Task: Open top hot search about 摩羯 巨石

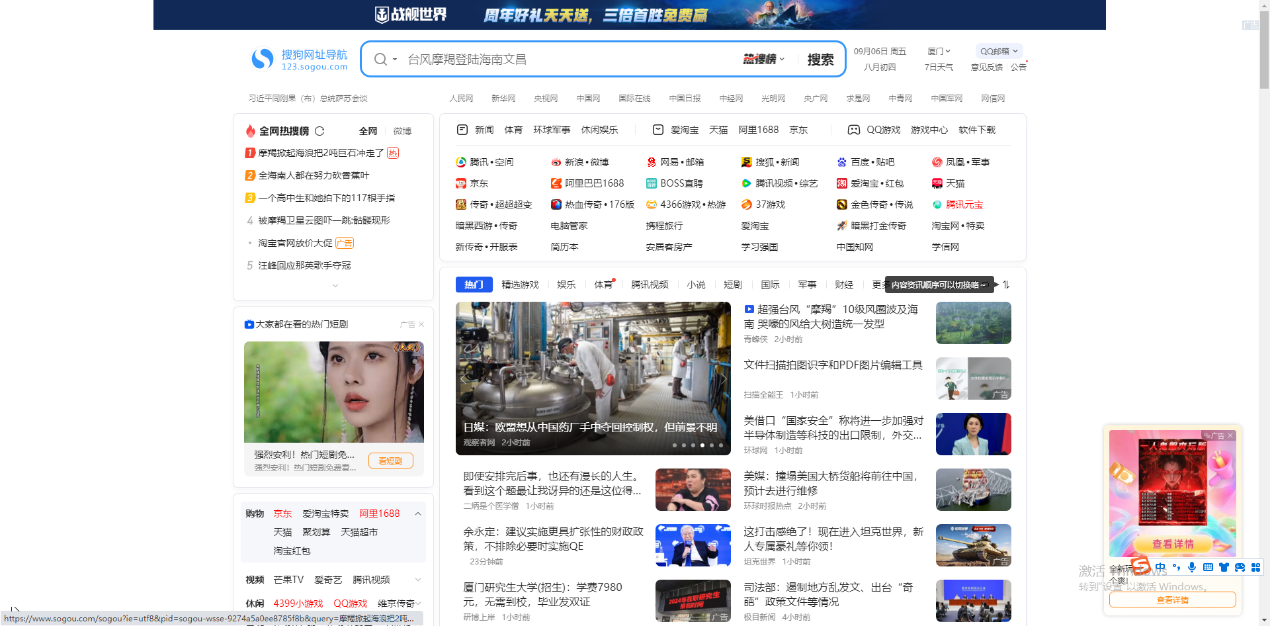Action: tap(321, 153)
